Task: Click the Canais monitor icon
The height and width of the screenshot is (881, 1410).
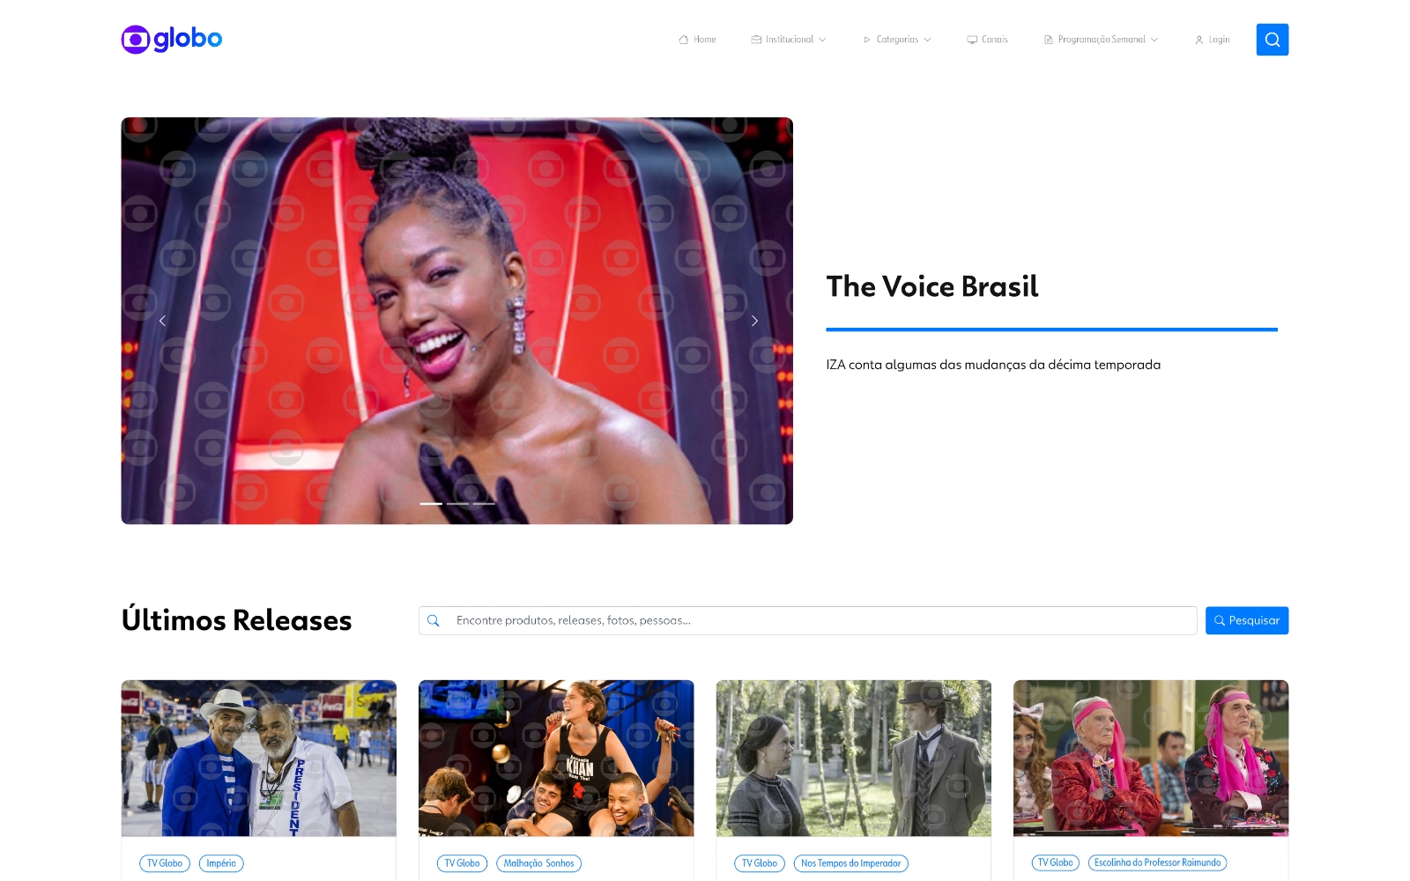Action: [972, 40]
